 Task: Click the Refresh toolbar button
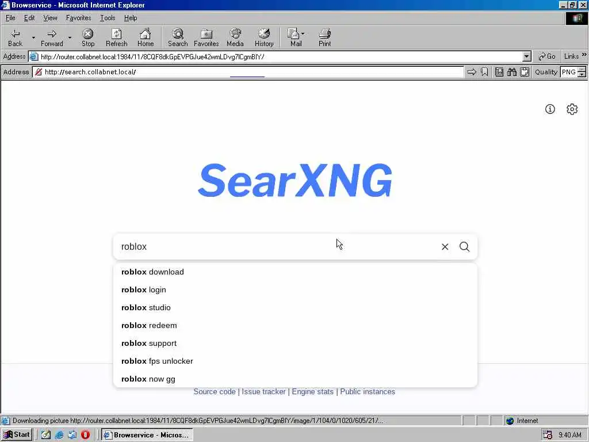(x=116, y=37)
